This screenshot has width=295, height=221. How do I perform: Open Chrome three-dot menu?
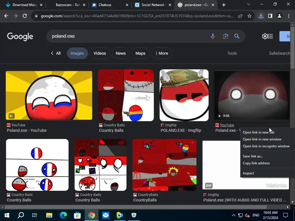coord(289,16)
